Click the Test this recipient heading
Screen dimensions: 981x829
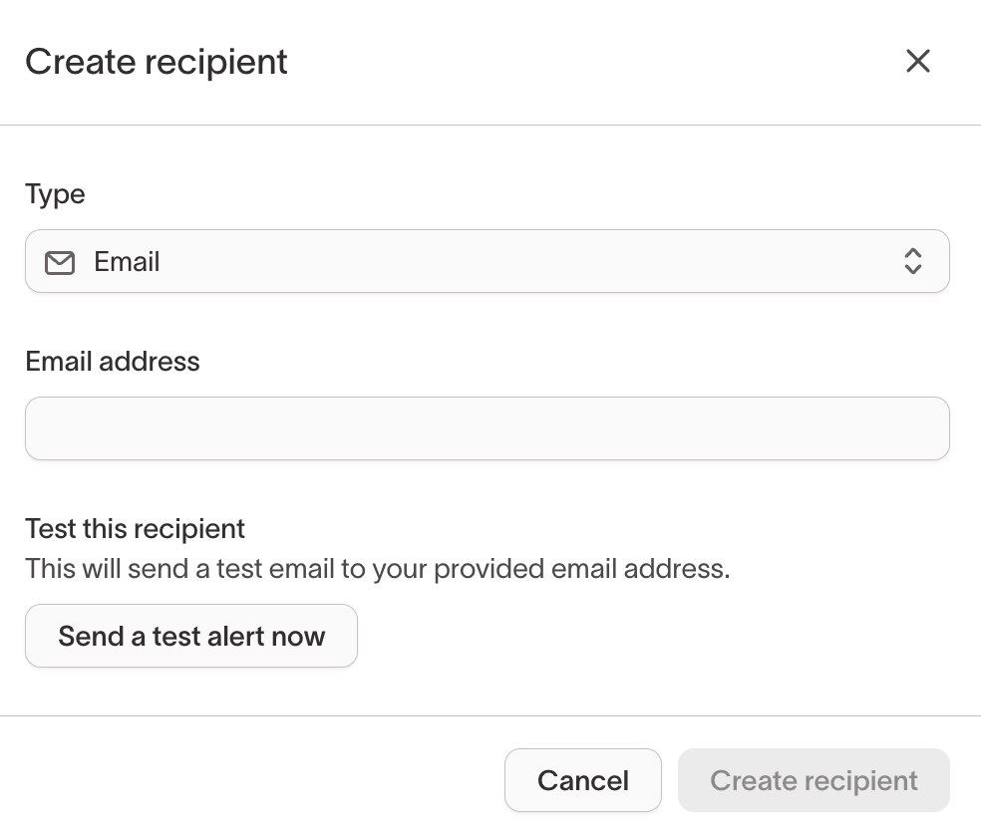click(x=135, y=529)
